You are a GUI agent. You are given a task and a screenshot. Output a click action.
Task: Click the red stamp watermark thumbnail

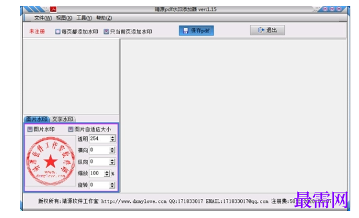[x=50, y=161]
